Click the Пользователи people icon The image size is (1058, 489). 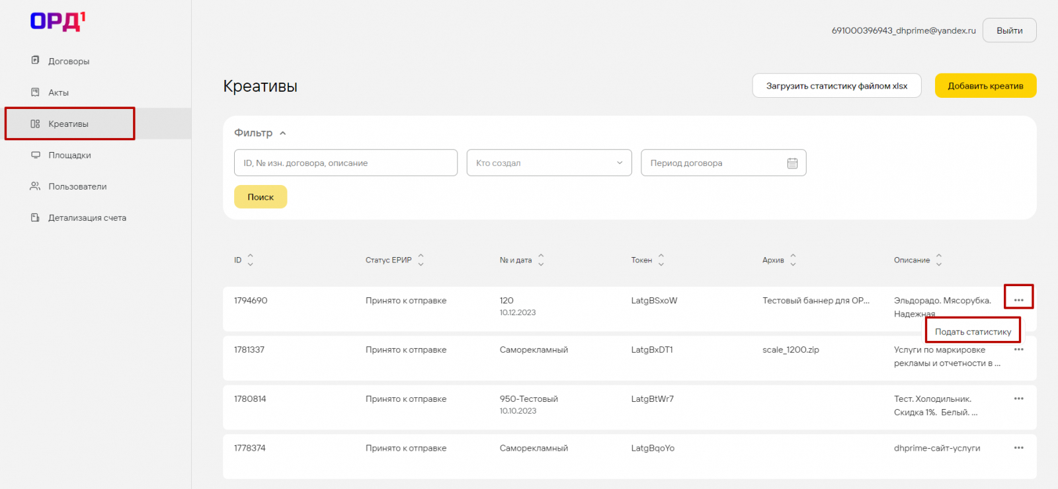[x=35, y=186]
